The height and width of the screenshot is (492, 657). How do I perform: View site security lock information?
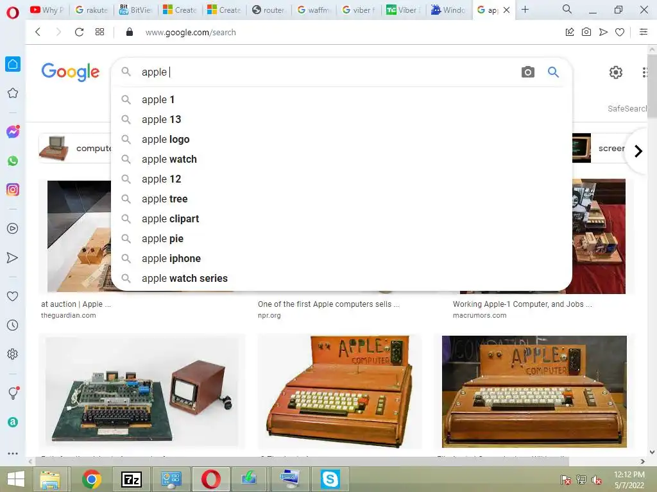[x=130, y=32]
